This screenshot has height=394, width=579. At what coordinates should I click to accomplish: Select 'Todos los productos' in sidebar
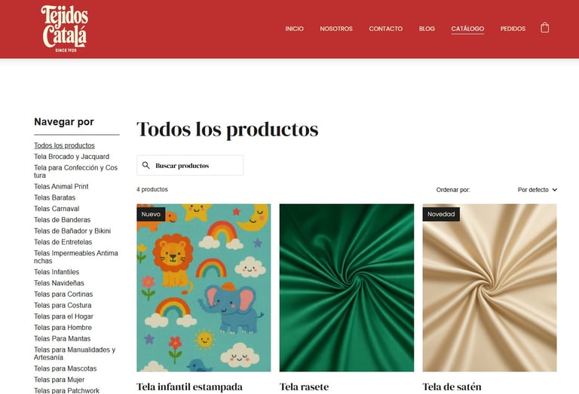(64, 145)
